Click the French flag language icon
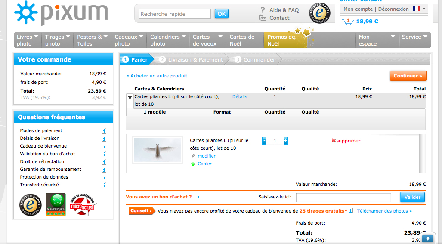 [x=416, y=9]
